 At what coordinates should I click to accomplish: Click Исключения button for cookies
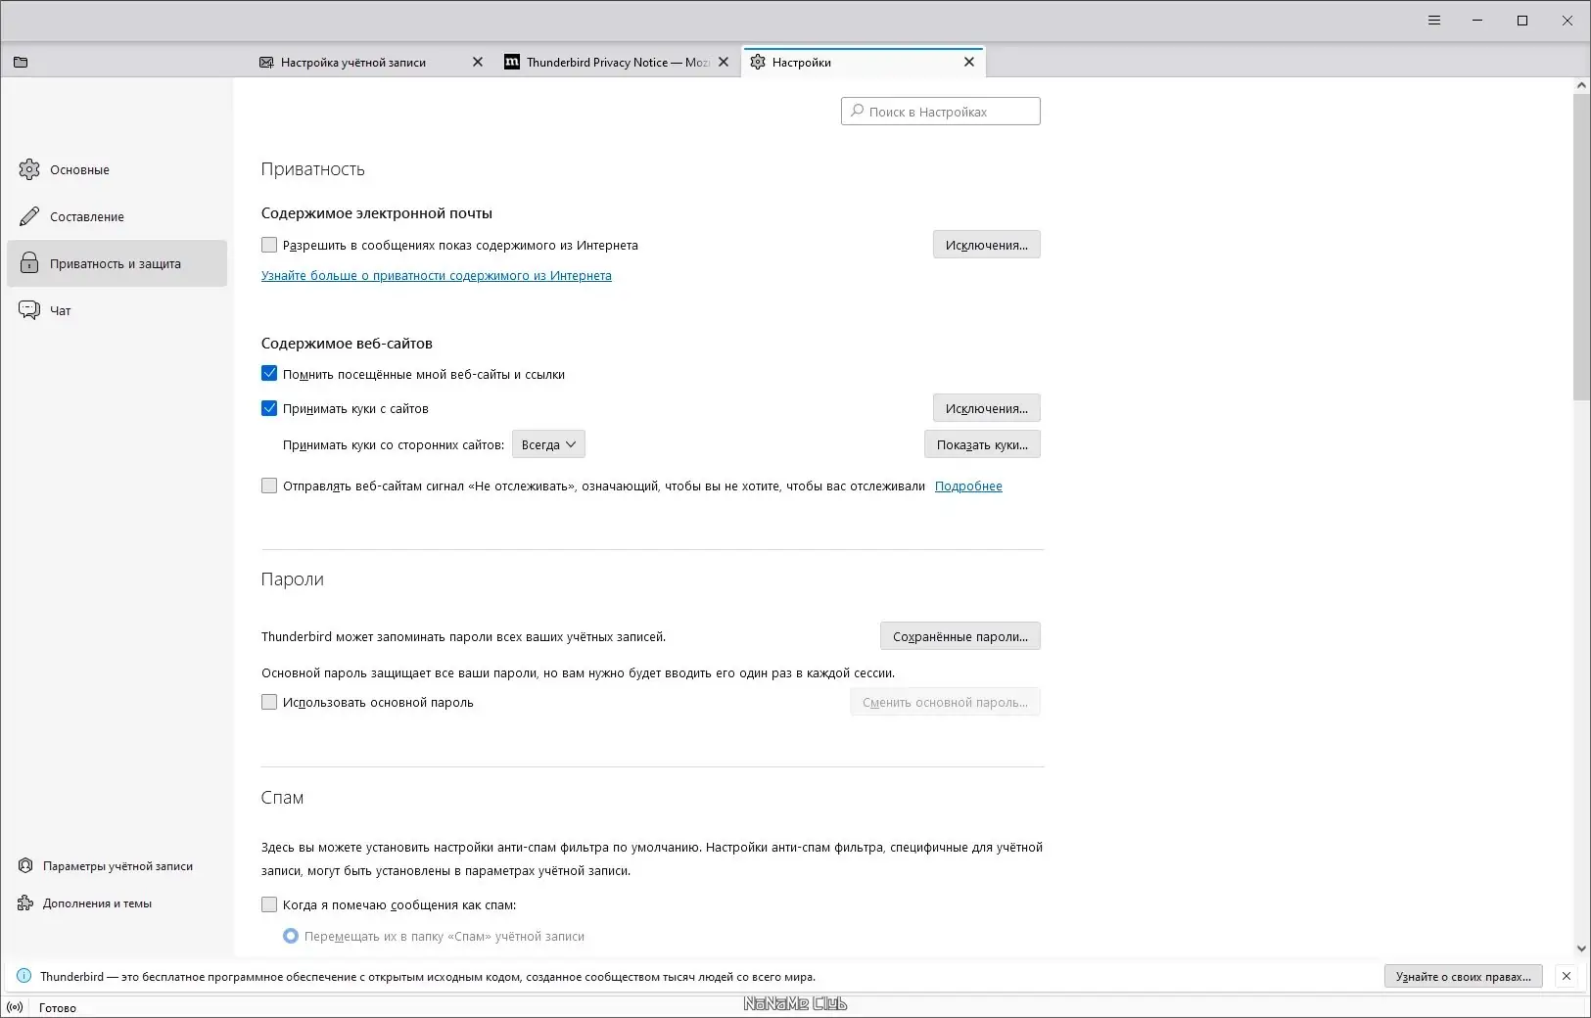(986, 408)
